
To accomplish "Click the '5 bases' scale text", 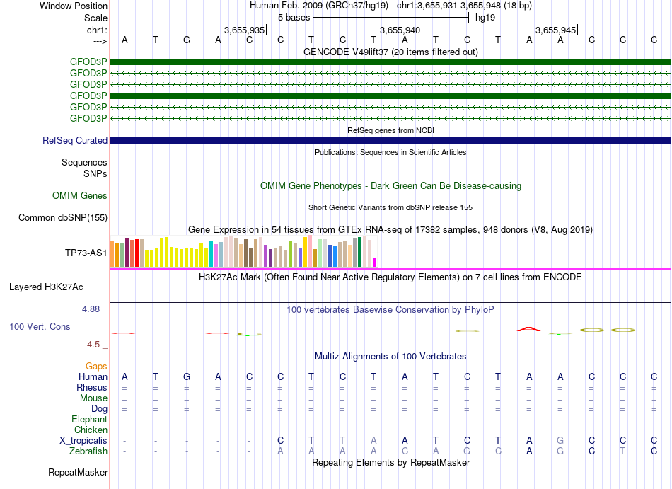I will [294, 18].
